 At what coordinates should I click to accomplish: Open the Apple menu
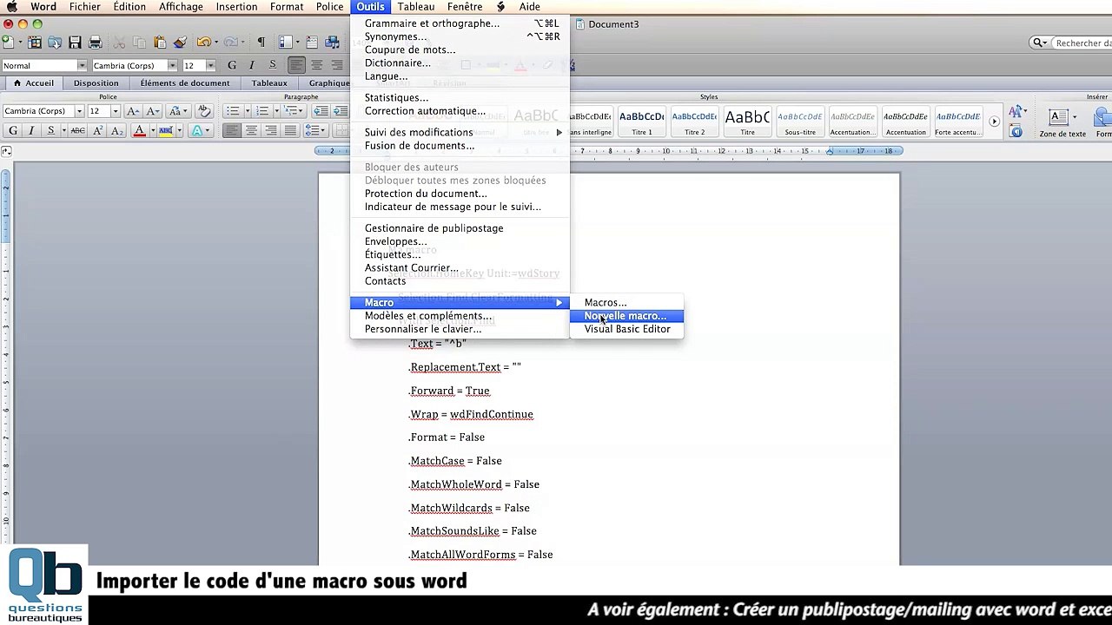12,7
